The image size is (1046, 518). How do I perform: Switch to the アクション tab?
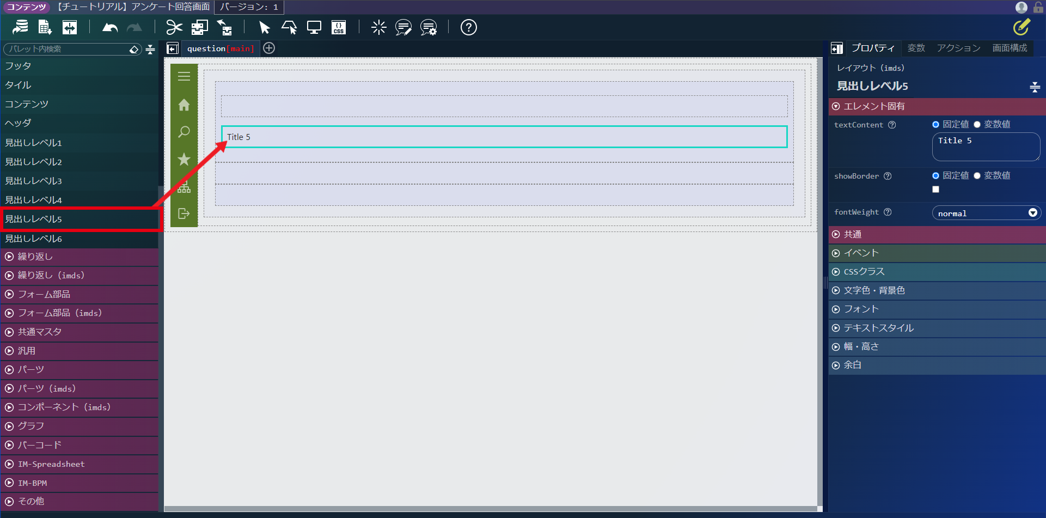(x=958, y=48)
